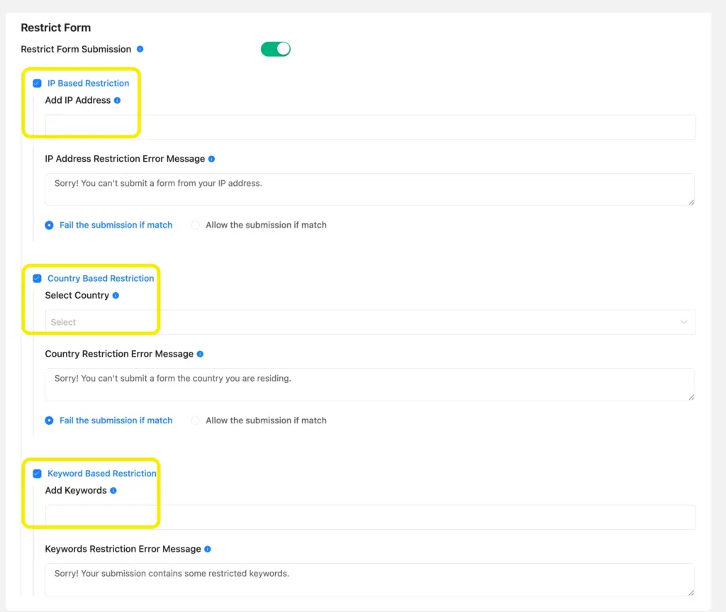Select Fail the submission if match for IP restriction
The image size is (726, 612).
pos(49,225)
